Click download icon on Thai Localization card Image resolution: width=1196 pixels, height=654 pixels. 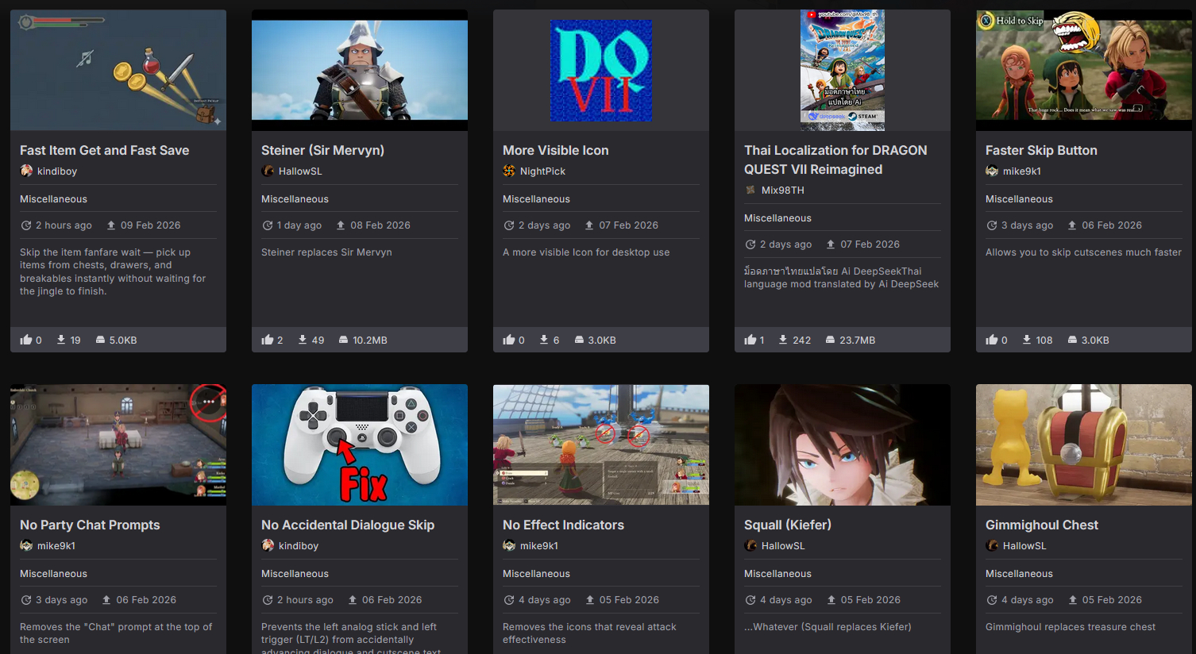point(783,340)
